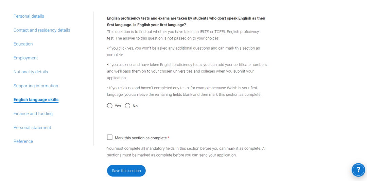367x181 pixels.
Task: Click the 'Mark this section as complete' label text
Action: click(141, 138)
